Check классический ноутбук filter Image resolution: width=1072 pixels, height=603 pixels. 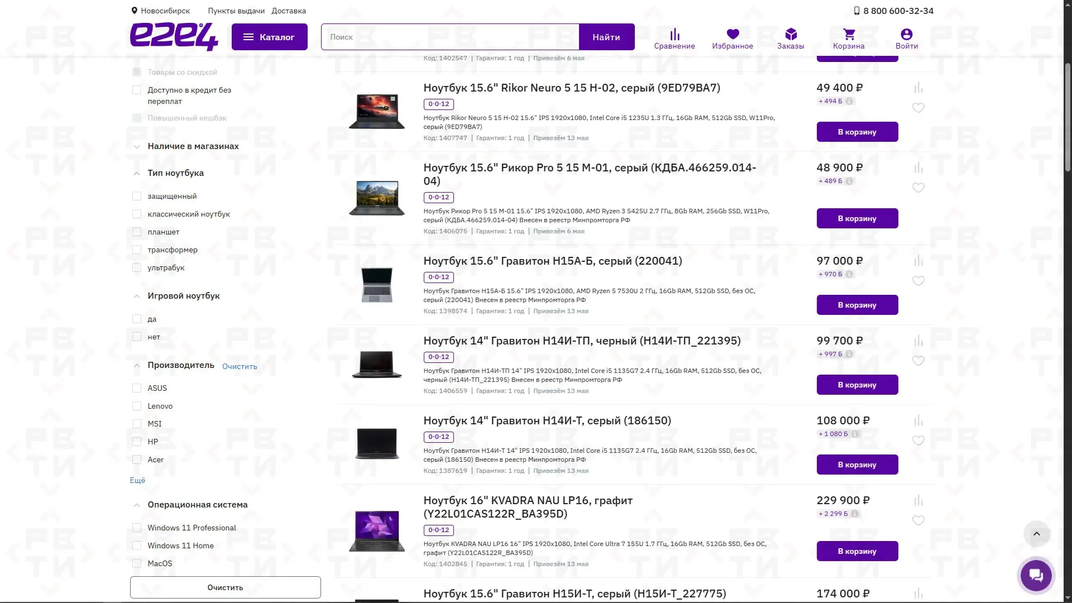137,214
